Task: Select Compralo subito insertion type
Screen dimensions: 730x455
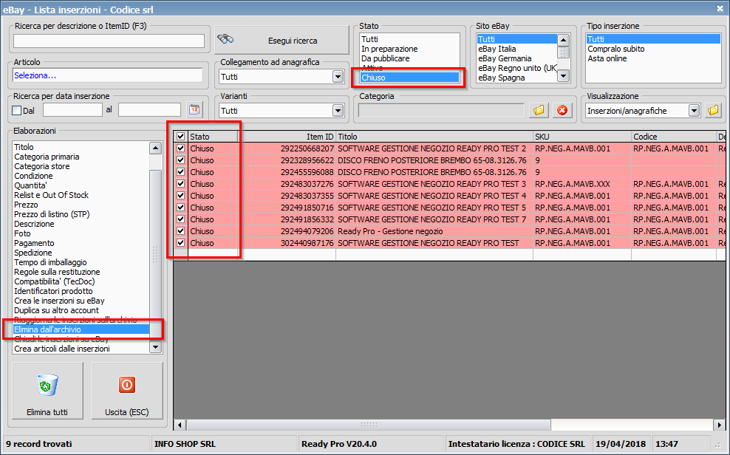Action: click(x=653, y=49)
